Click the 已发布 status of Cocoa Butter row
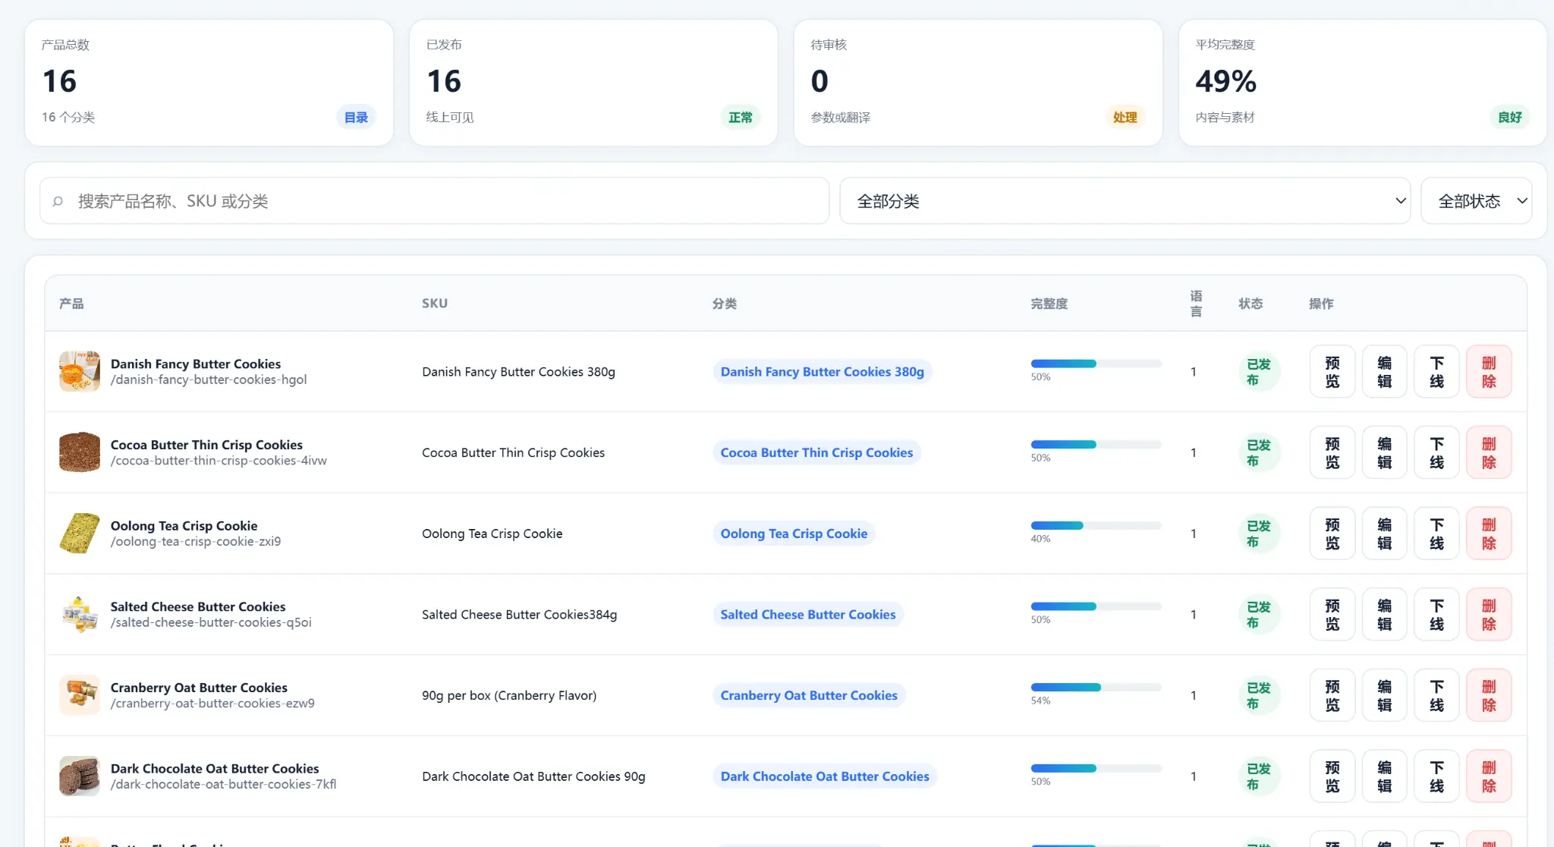The width and height of the screenshot is (1554, 847). (1259, 453)
